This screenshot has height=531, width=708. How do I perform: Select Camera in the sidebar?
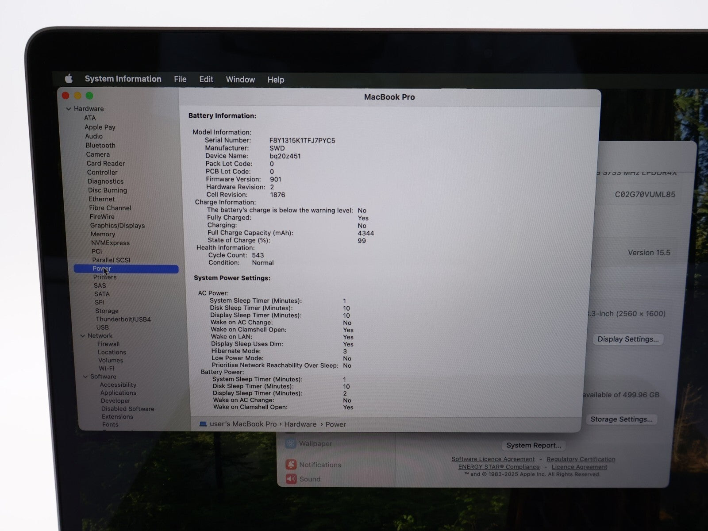pos(98,154)
